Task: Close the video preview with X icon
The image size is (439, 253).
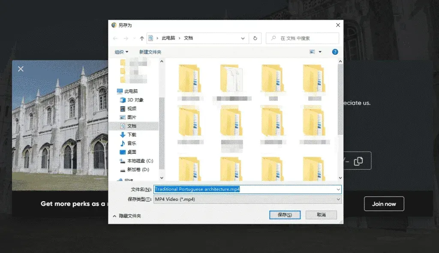Action: (21, 69)
